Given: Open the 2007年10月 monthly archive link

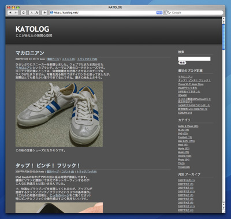Looking at the screenshot, I should pos(186,180).
